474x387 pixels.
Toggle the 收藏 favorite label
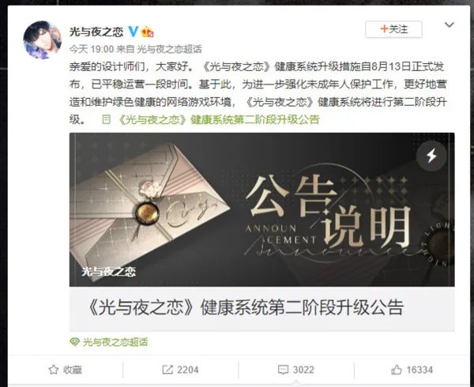[x=73, y=370]
